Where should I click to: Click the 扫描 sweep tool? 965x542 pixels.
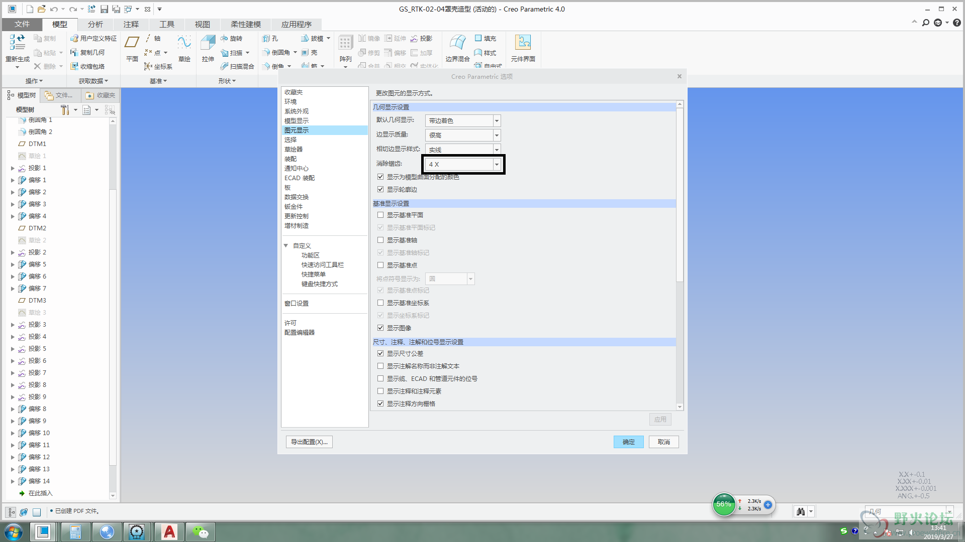tap(231, 53)
